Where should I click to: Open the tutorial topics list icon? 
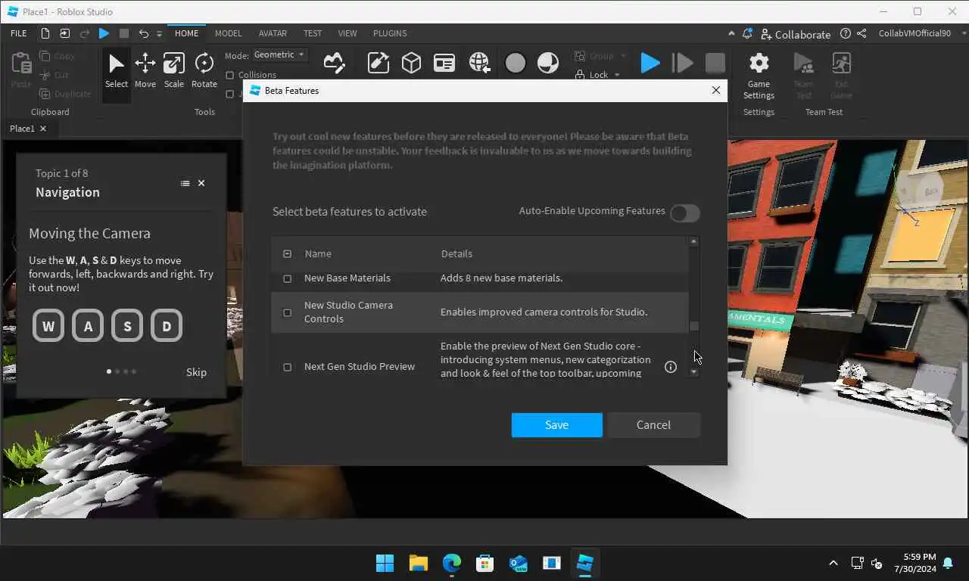click(185, 183)
